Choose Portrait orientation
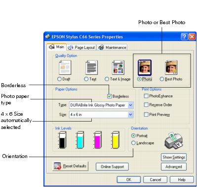 (133, 136)
